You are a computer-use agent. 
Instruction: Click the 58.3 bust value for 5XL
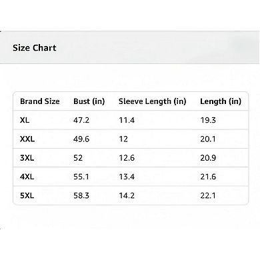(81, 196)
